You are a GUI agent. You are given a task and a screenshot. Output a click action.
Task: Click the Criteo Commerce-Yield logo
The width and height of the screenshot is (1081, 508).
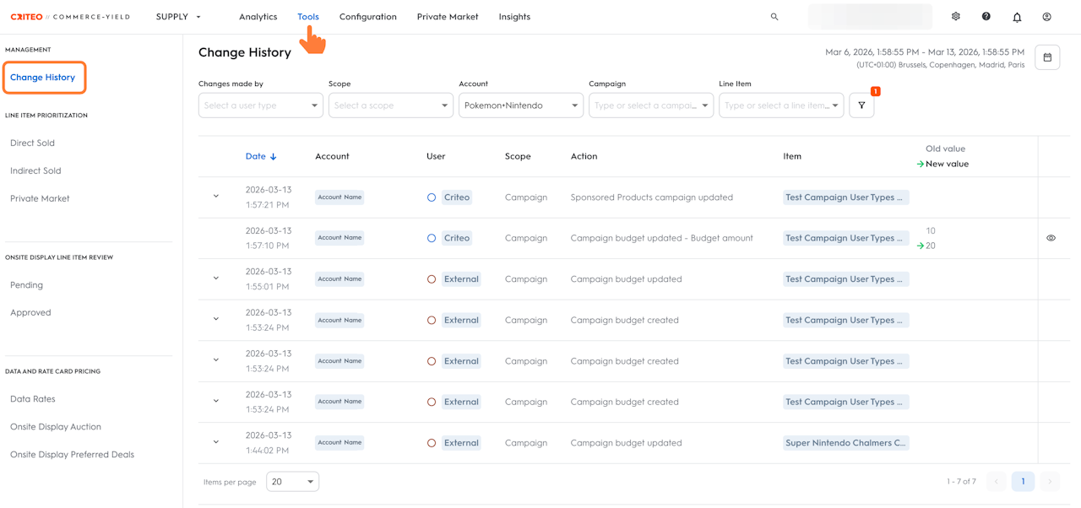[x=70, y=17]
